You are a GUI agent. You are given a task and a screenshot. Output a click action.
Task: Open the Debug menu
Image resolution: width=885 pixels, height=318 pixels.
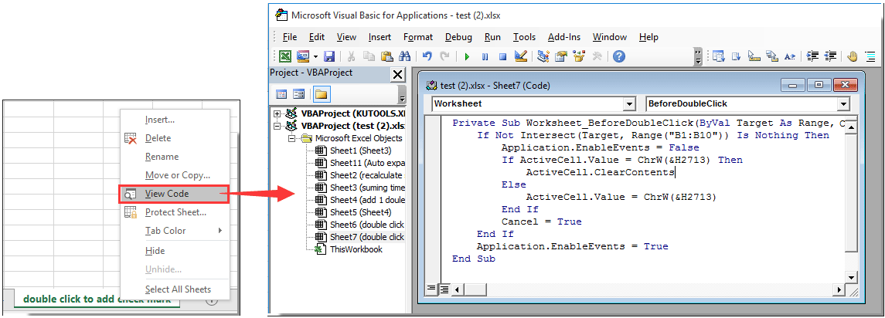tap(458, 37)
